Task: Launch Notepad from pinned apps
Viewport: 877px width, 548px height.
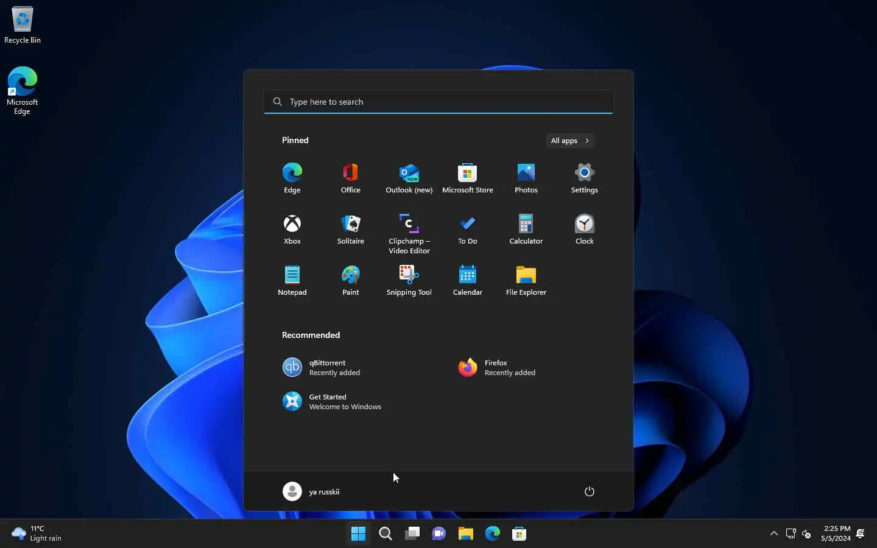Action: tap(292, 281)
